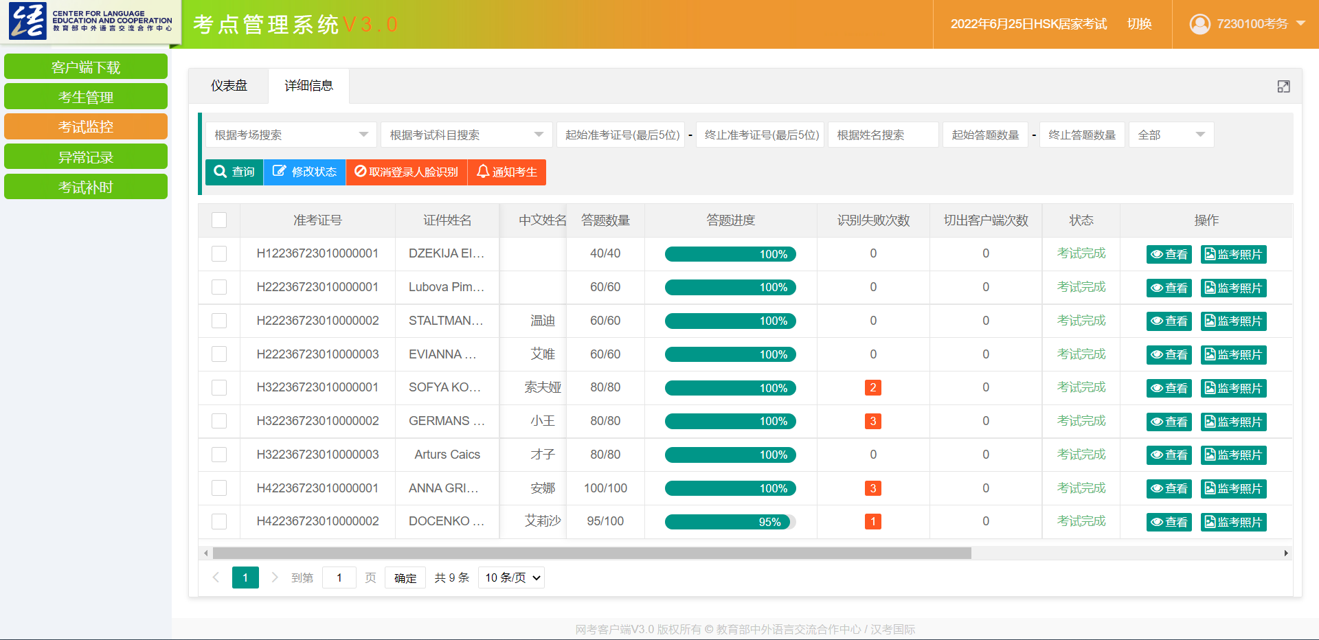Click the user avatar icon in the header

pos(1199,24)
